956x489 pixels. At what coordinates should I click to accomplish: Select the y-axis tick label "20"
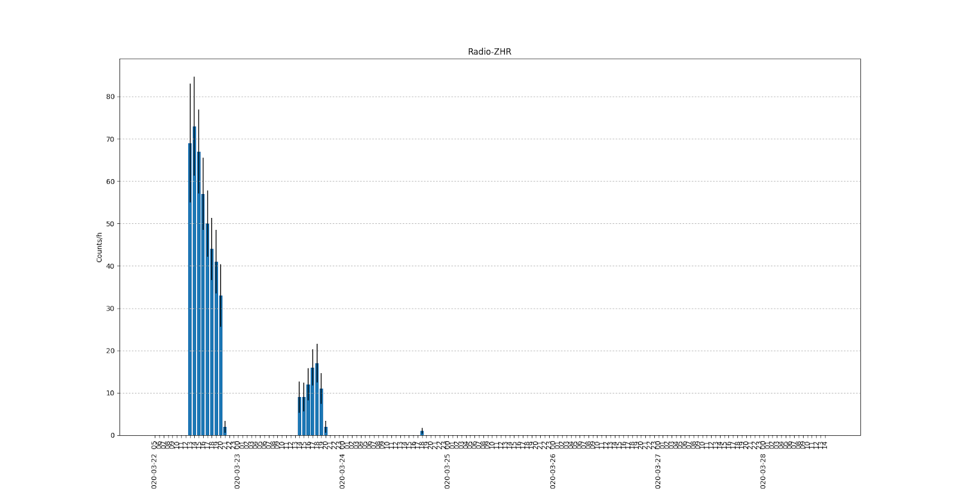(111, 351)
